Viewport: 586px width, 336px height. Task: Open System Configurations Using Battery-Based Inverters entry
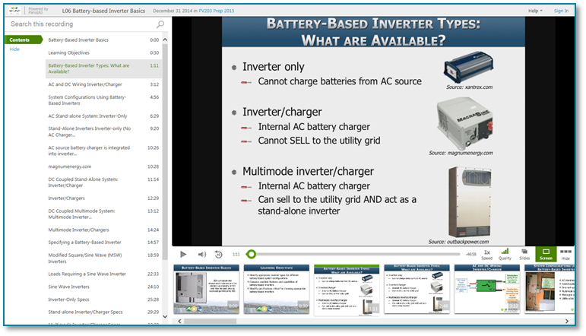(103, 100)
